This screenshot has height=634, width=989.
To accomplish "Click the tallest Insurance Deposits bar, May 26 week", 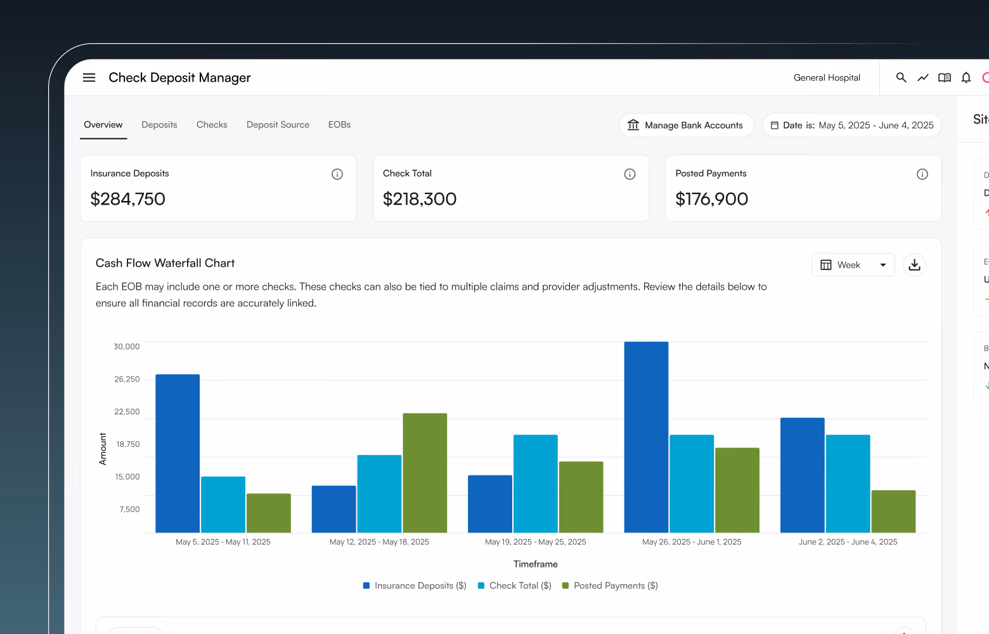I will [x=646, y=437].
